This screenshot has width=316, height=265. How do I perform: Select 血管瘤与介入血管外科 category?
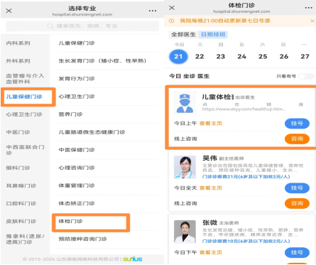coord(25,79)
